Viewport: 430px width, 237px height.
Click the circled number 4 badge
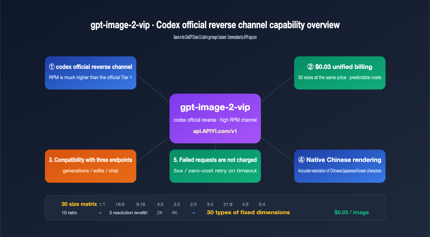301,160
